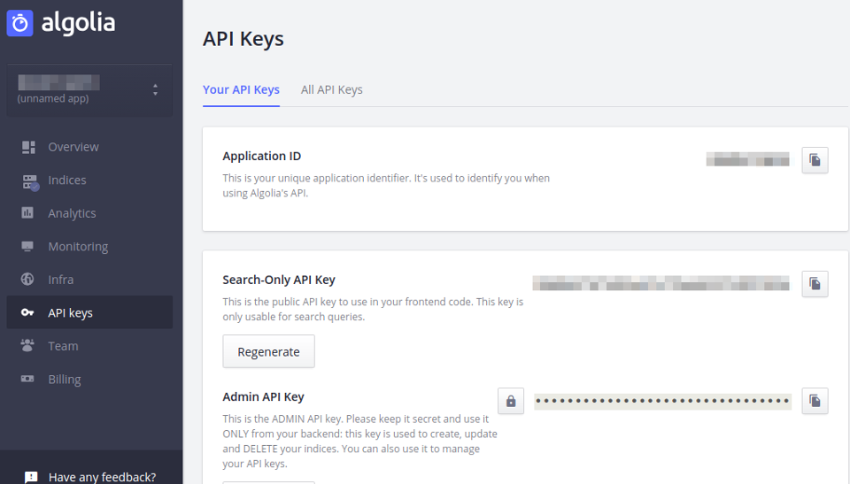Click the feedback speech bubble icon
The image size is (850, 484).
(x=31, y=477)
